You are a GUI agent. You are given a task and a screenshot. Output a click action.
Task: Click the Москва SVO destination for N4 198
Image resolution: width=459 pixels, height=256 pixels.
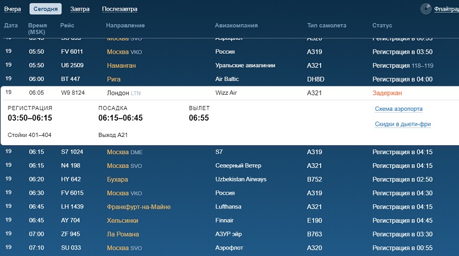pos(124,166)
